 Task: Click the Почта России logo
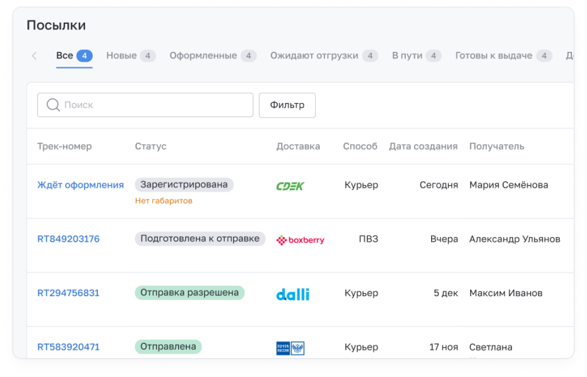pos(291,348)
